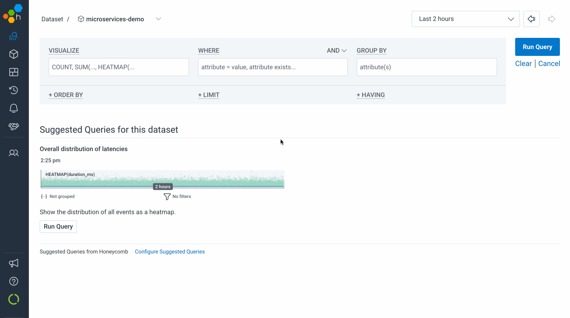Focus the VISUALIZE input field
This screenshot has width=570, height=318.
119,67
